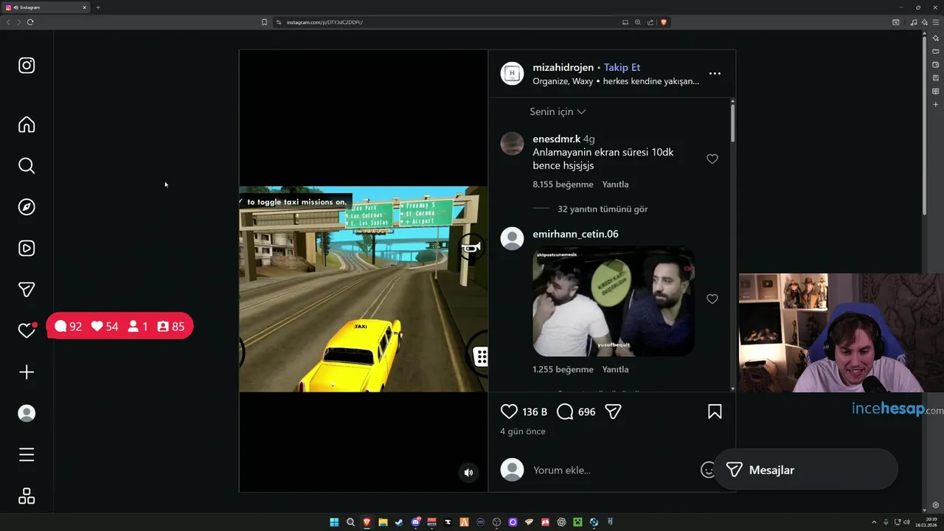The width and height of the screenshot is (944, 531).
Task: Toggle the video sound speaker button
Action: tap(468, 473)
